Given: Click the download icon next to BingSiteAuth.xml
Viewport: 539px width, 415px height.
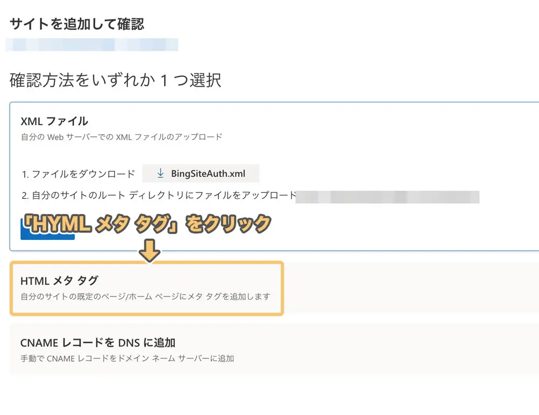Looking at the screenshot, I should [160, 174].
